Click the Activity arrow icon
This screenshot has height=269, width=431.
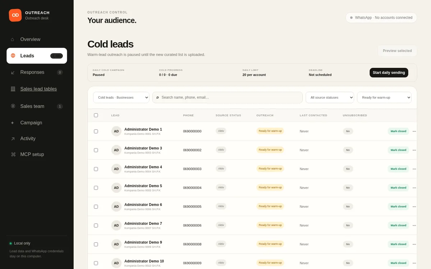point(13,138)
